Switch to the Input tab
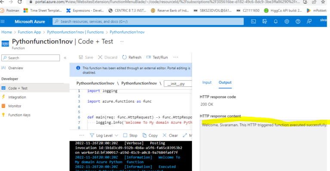 click(207, 82)
